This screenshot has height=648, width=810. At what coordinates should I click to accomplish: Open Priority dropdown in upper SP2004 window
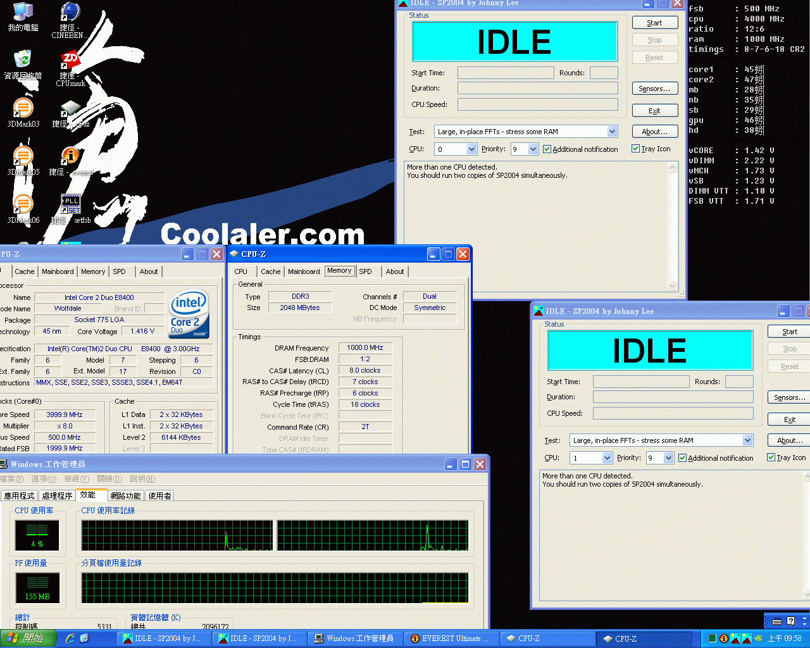[533, 149]
